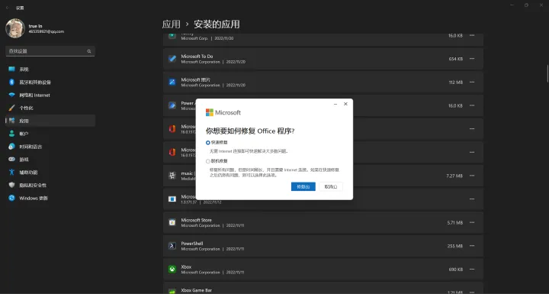Open 时间和语言 via its globe clock icon

(11, 147)
